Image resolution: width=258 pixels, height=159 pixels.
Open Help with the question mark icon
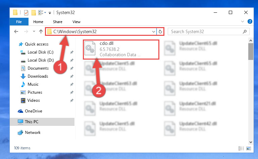[x=250, y=21]
